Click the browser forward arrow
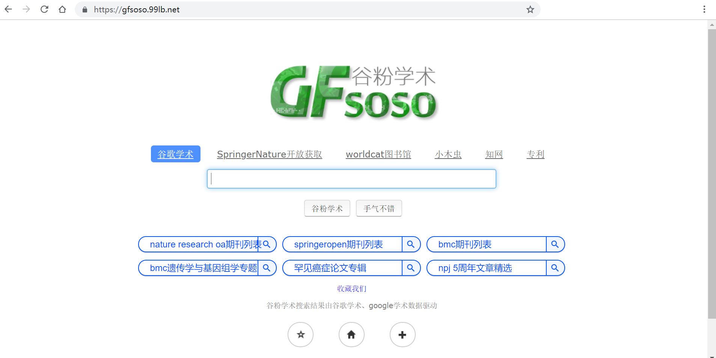 [x=26, y=9]
